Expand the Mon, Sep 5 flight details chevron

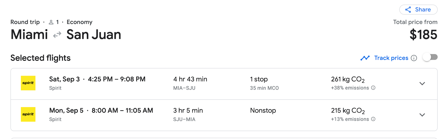pos(422,115)
